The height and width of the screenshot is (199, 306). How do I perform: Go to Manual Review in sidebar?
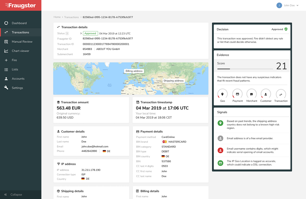pos(22,42)
